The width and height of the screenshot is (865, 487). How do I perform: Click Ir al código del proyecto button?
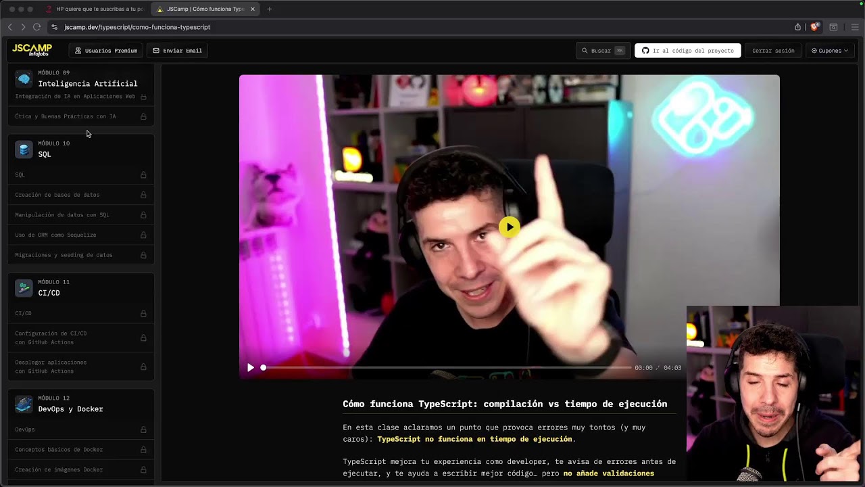click(687, 51)
